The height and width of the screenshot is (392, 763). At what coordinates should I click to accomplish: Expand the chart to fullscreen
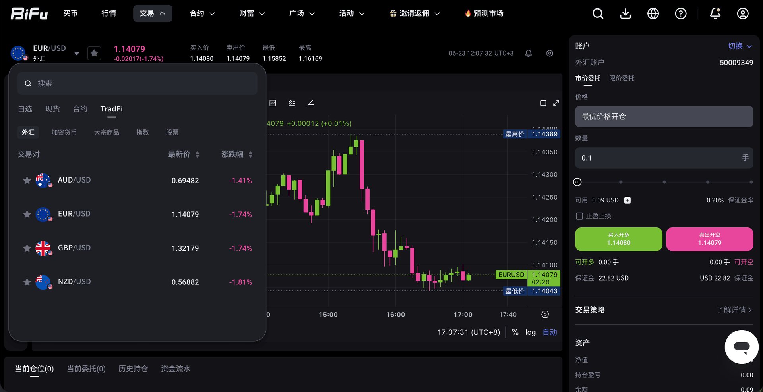click(556, 103)
